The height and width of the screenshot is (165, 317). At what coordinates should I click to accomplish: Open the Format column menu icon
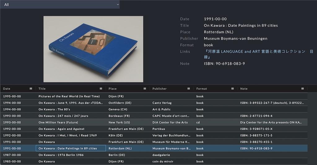coord(232,89)
